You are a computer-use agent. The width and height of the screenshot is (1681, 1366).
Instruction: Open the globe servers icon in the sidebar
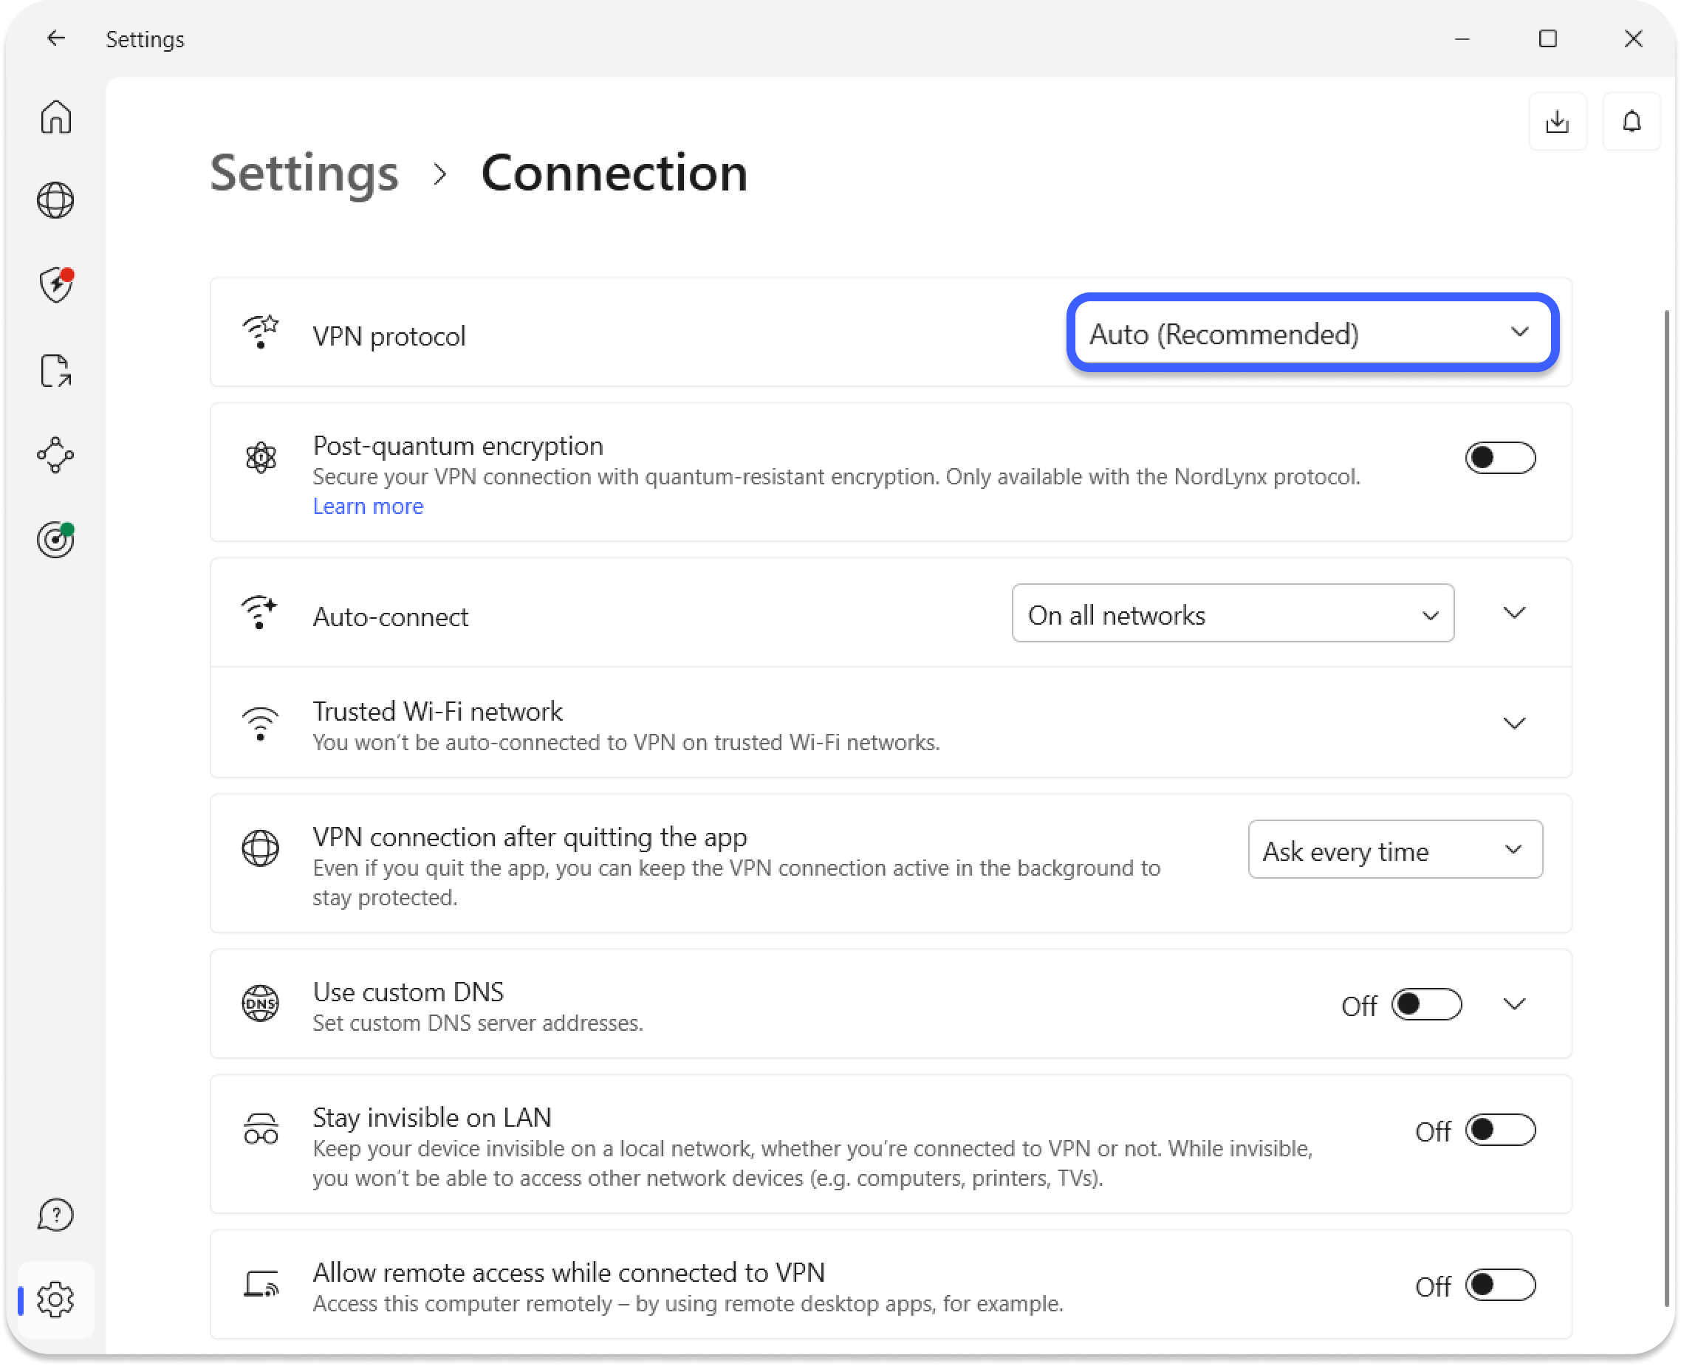coord(56,200)
